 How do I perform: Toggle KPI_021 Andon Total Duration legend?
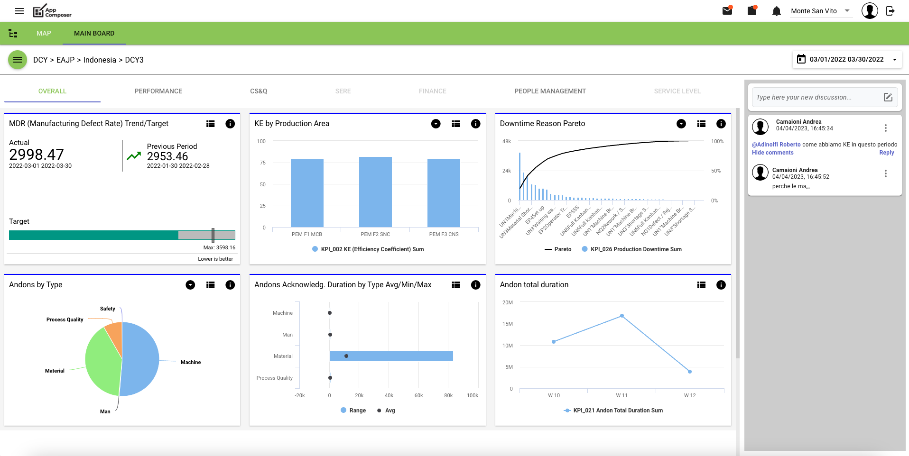(613, 410)
